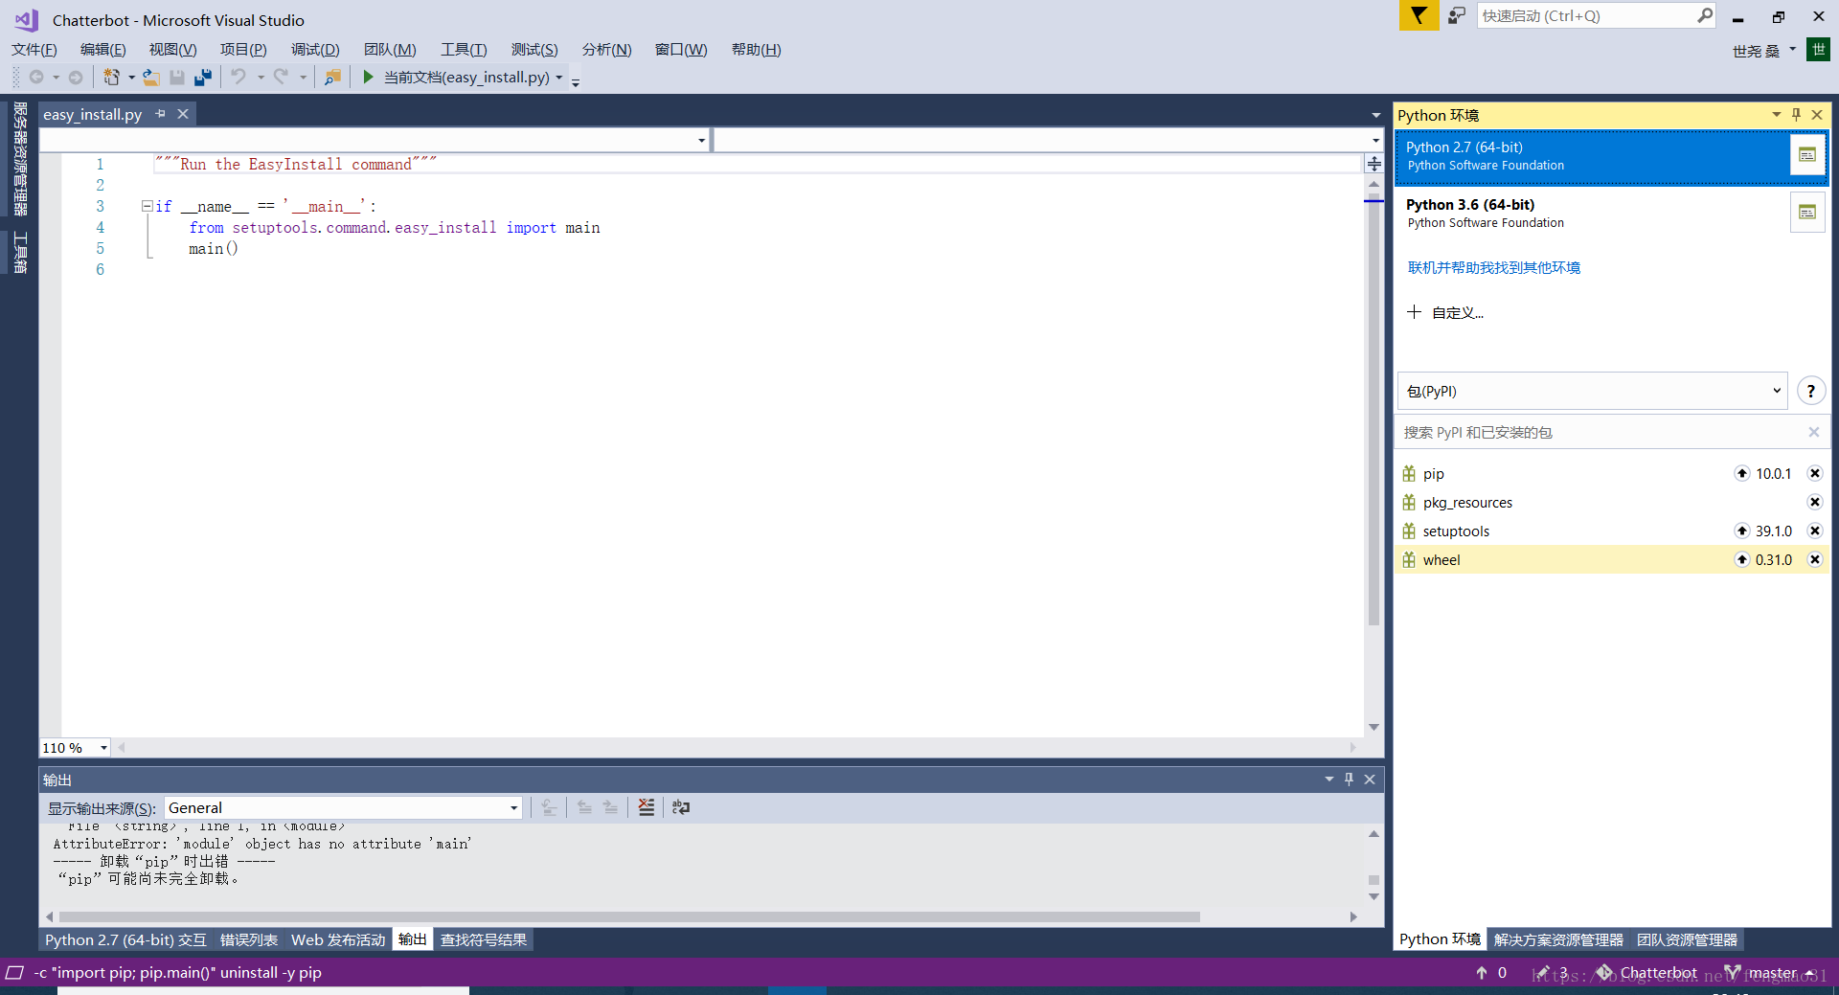This screenshot has width=1839, height=995.
Task: Open the 调试(D) menu
Action: point(315,49)
